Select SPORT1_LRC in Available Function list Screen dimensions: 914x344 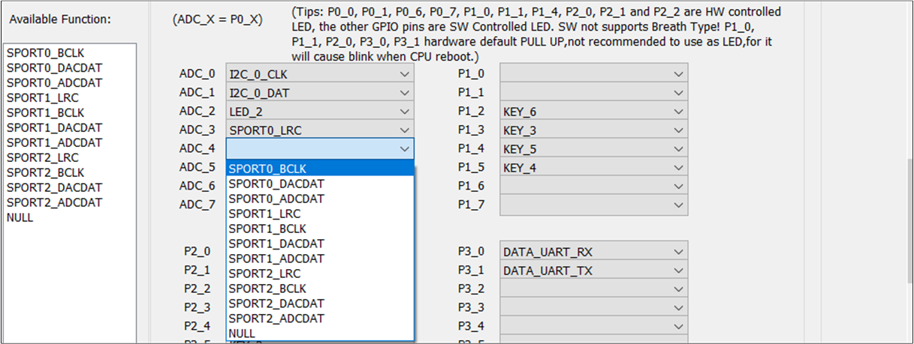point(70,97)
